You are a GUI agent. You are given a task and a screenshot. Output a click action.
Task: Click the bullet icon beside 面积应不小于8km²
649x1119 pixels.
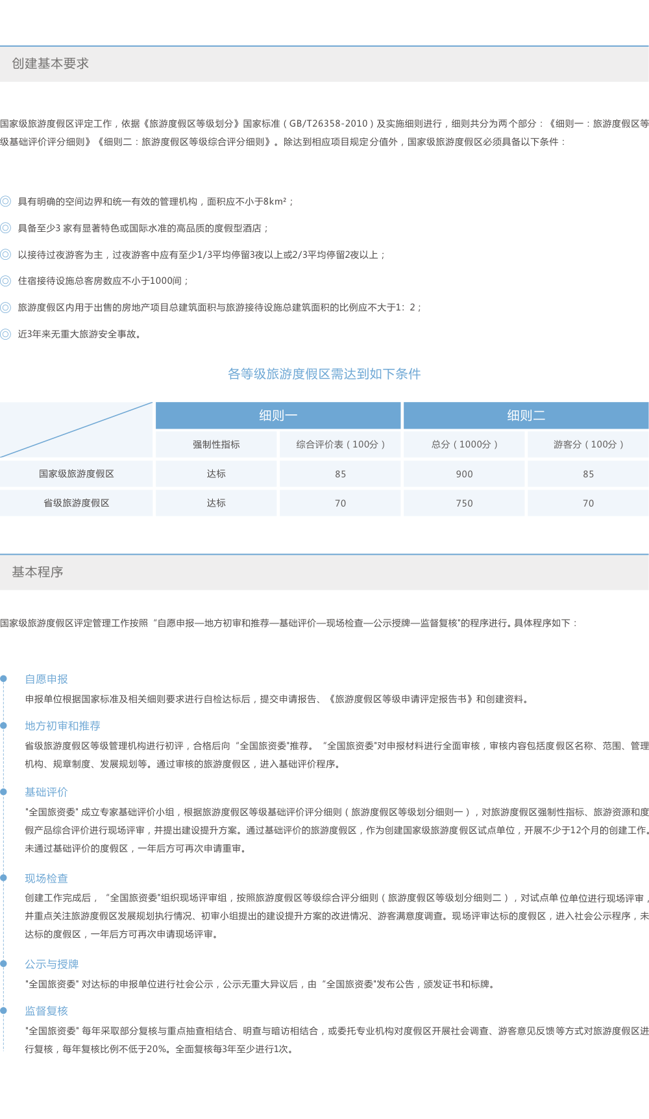coord(5,201)
